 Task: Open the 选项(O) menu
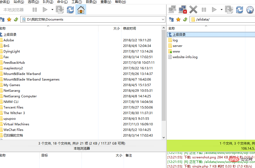[33, 2]
